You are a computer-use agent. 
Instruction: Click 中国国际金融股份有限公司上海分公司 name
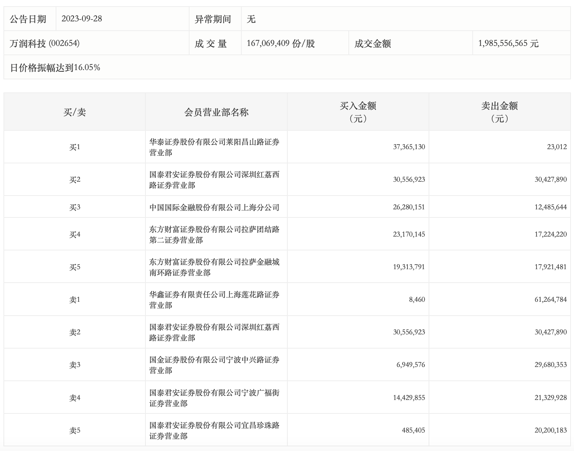(x=214, y=207)
